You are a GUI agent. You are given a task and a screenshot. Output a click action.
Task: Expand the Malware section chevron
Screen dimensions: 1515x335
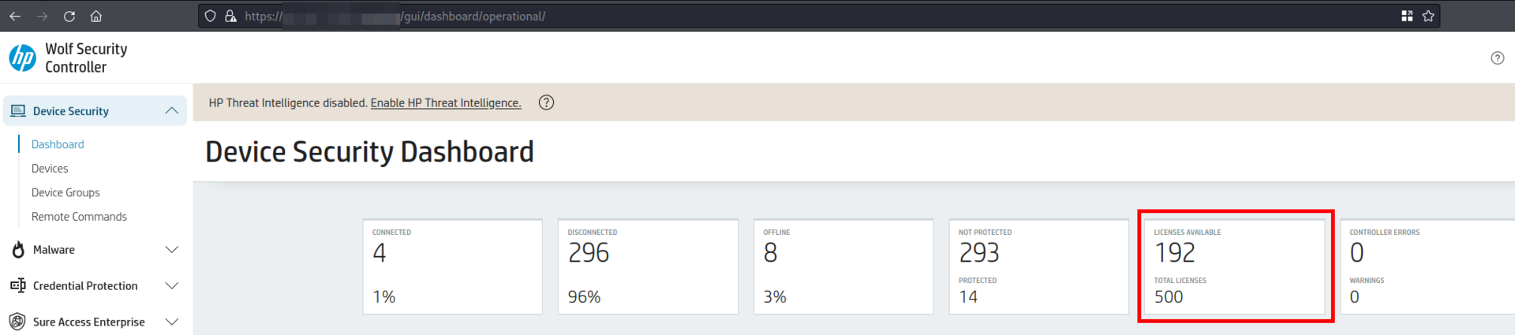point(171,250)
